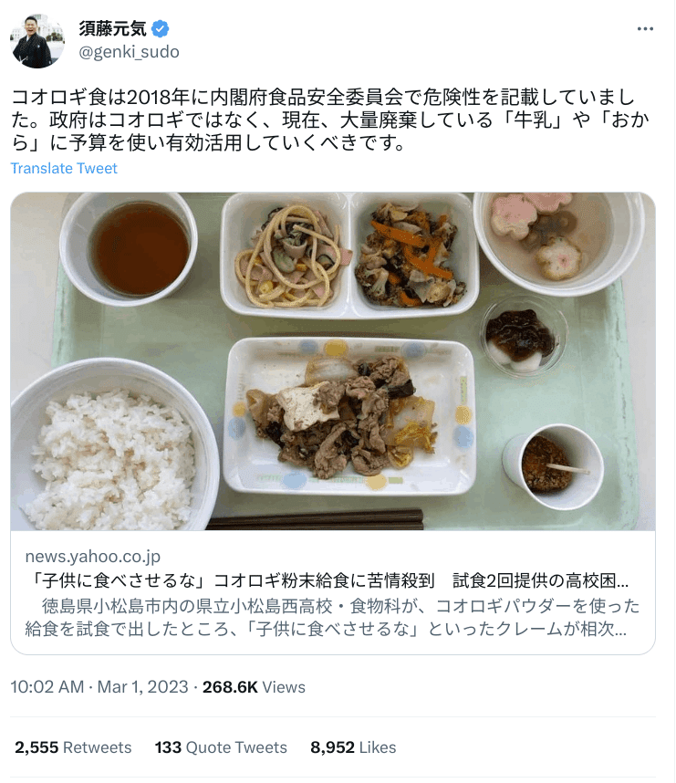Click the 10:02 AM · Mar 1, 2023 timestamp
The height and width of the screenshot is (783, 676).
(99, 687)
